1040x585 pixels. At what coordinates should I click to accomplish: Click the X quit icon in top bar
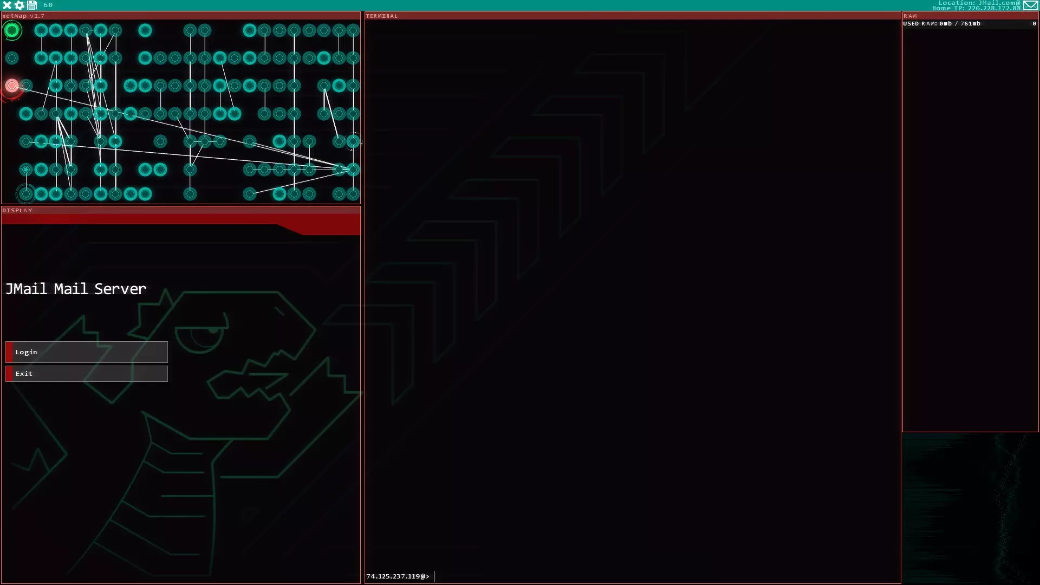coord(7,5)
